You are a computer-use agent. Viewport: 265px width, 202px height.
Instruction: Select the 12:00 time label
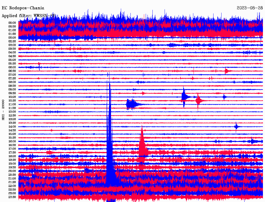12,112
